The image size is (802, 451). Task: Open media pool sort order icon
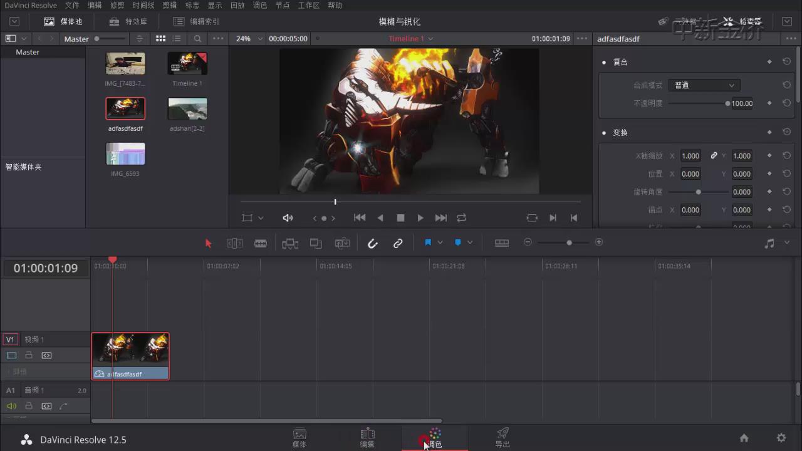[140, 39]
